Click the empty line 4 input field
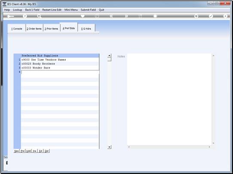The width and height of the screenshot is (233, 174). [60, 72]
